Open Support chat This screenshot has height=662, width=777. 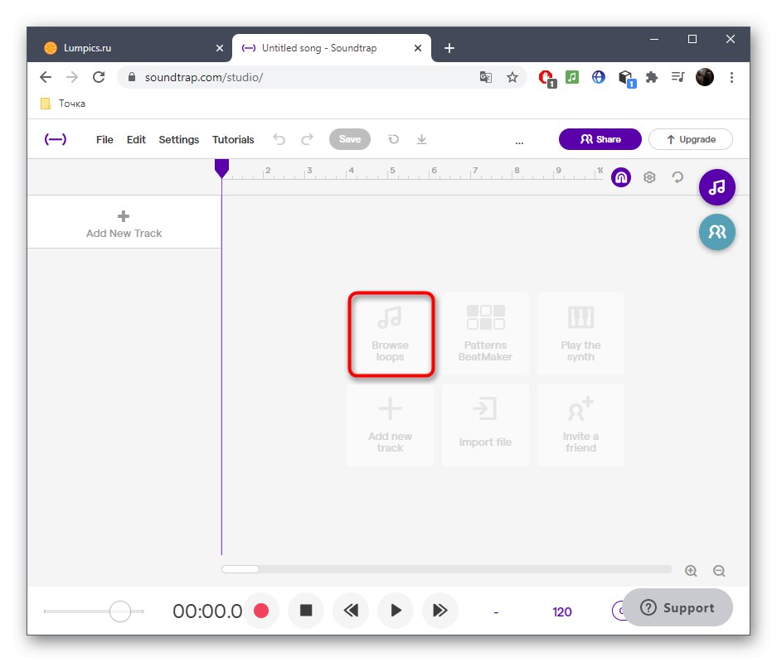(x=677, y=607)
